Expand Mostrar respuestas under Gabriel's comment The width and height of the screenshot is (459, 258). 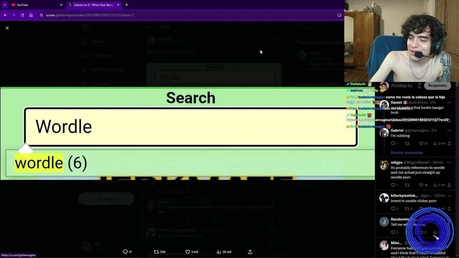407,153
